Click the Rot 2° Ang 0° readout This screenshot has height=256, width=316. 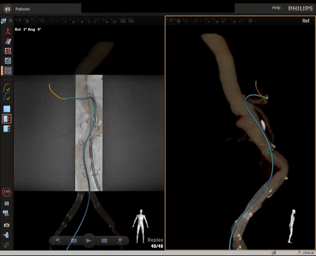click(28, 29)
